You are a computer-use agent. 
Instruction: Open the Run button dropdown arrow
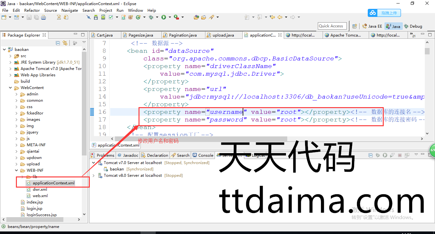(x=169, y=17)
